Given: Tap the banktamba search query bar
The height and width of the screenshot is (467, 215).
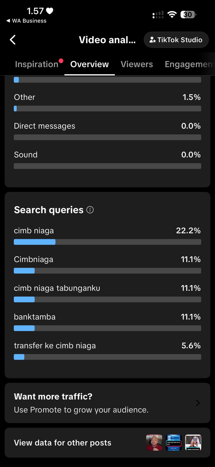Looking at the screenshot, I should click(x=107, y=328).
